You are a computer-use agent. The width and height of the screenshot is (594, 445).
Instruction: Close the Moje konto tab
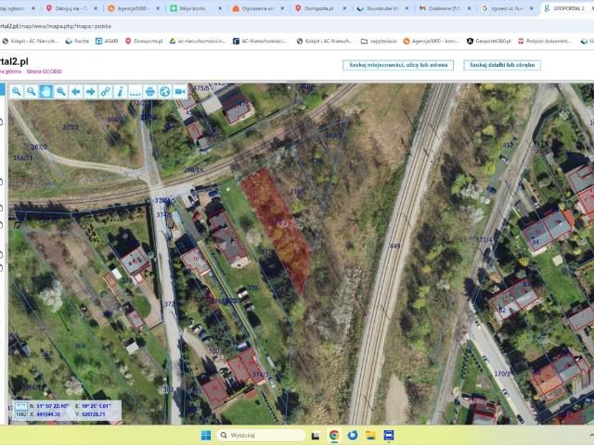pyautogui.click(x=220, y=8)
